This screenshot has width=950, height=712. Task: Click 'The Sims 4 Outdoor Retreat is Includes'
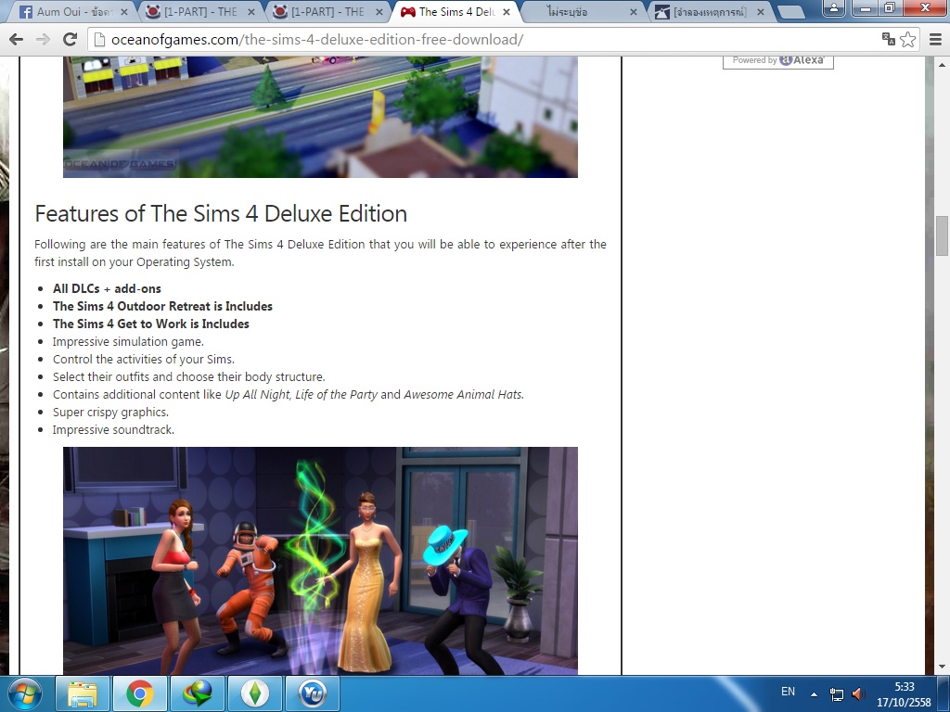pyautogui.click(x=162, y=306)
